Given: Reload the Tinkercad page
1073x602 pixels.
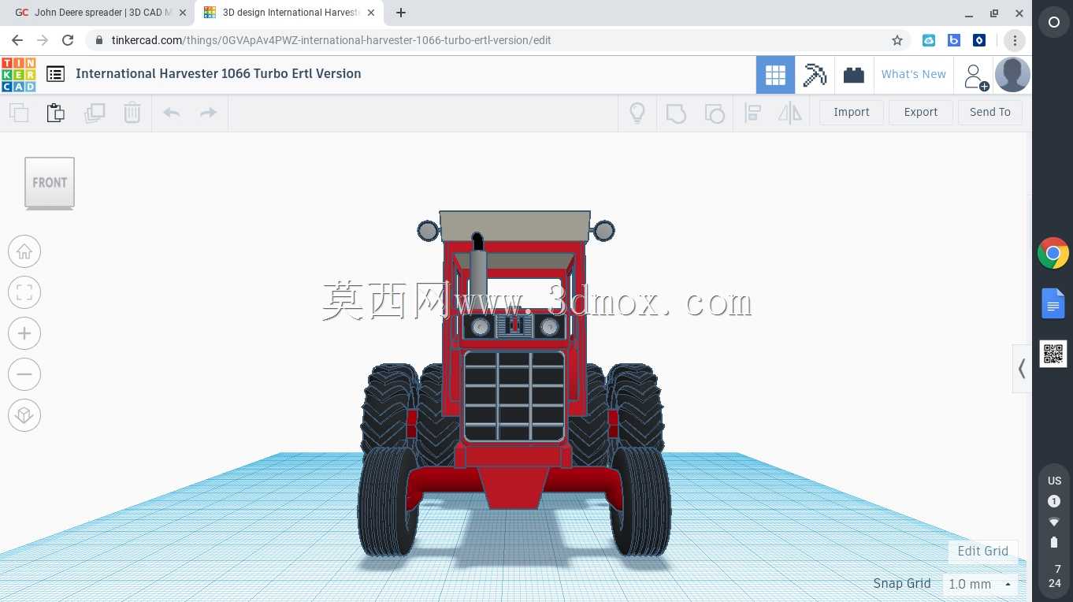Looking at the screenshot, I should point(68,40).
